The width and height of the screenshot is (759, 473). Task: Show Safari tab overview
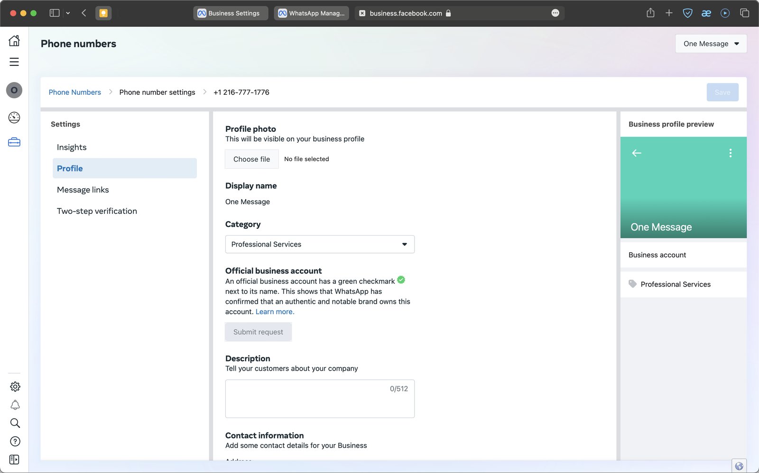(x=745, y=13)
